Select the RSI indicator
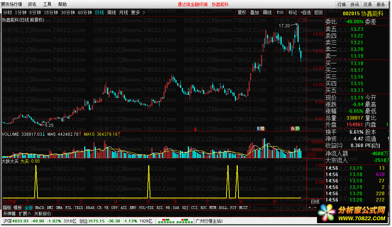 click(x=160, y=208)
